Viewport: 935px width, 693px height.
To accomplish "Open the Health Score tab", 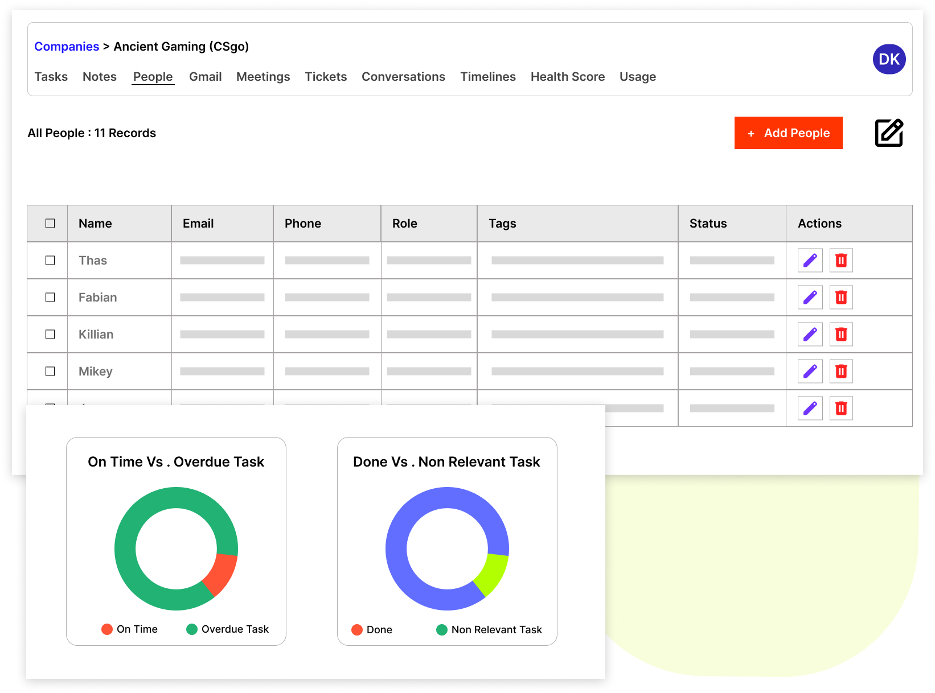I will tap(567, 77).
